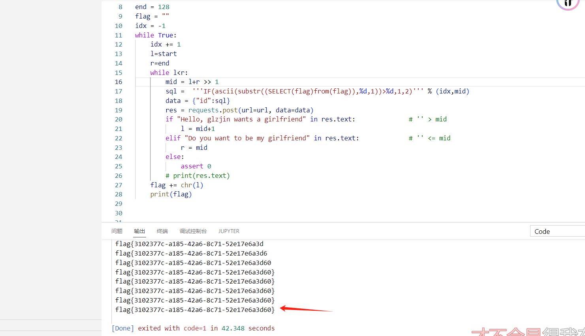
Task: Click the 'end = 128' line
Action: [x=152, y=7]
